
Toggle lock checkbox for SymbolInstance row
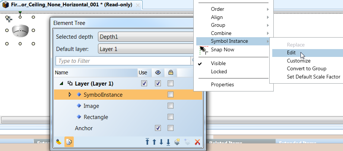171,95
